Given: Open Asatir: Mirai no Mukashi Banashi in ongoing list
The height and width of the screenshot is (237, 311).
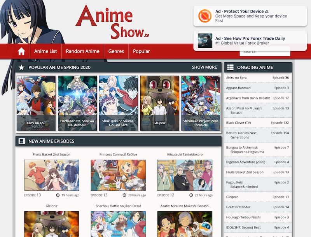Looking at the screenshot, I should [x=258, y=110].
